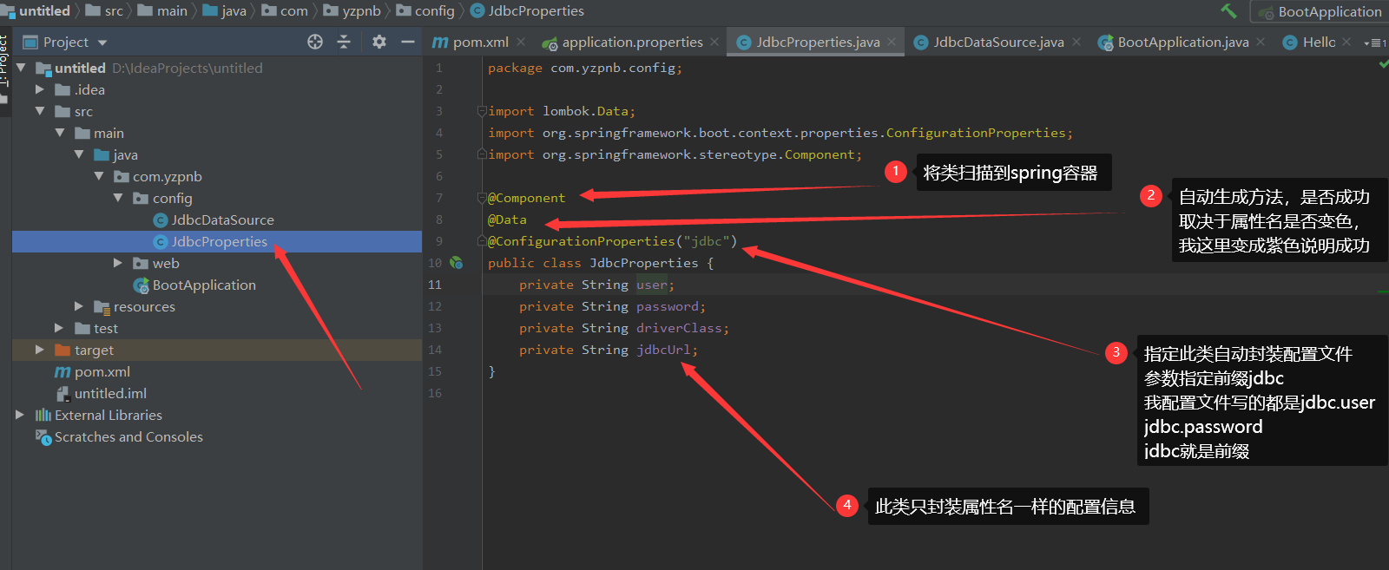Click @Data annotation in code
The width and height of the screenshot is (1389, 570).
pyautogui.click(x=507, y=219)
